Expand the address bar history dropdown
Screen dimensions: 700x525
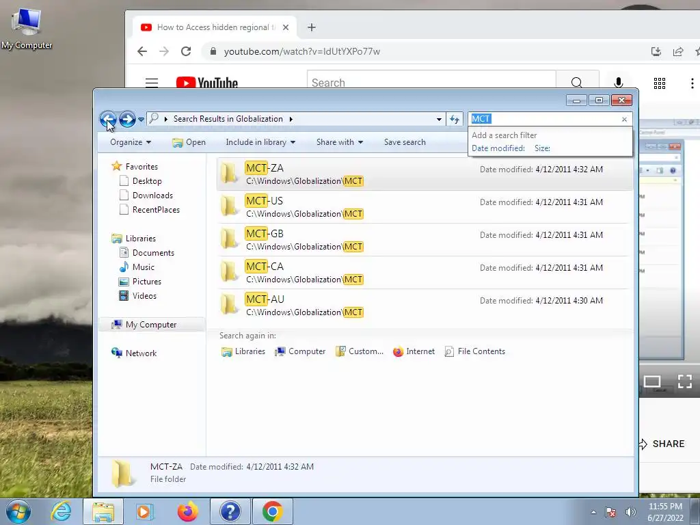point(440,119)
